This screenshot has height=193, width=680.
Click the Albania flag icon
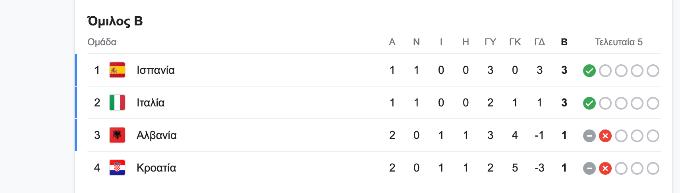[117, 135]
